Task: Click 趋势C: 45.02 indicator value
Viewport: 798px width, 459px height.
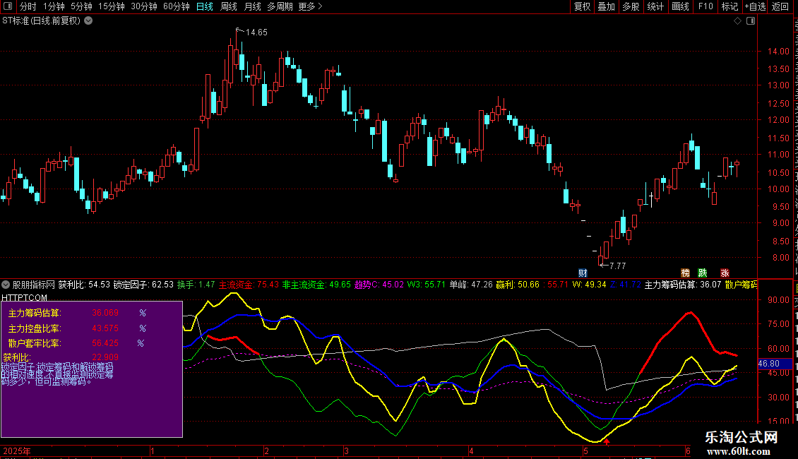Action: (x=379, y=285)
